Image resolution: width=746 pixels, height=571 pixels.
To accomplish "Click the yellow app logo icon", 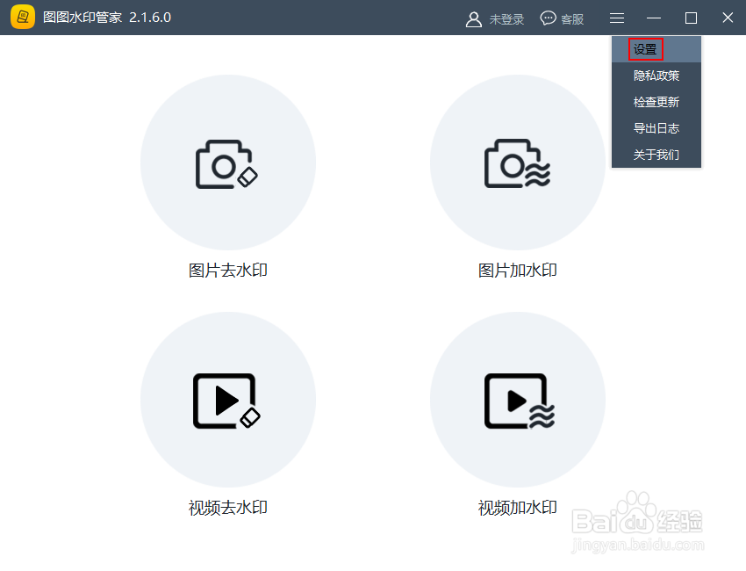I will 23,18.
